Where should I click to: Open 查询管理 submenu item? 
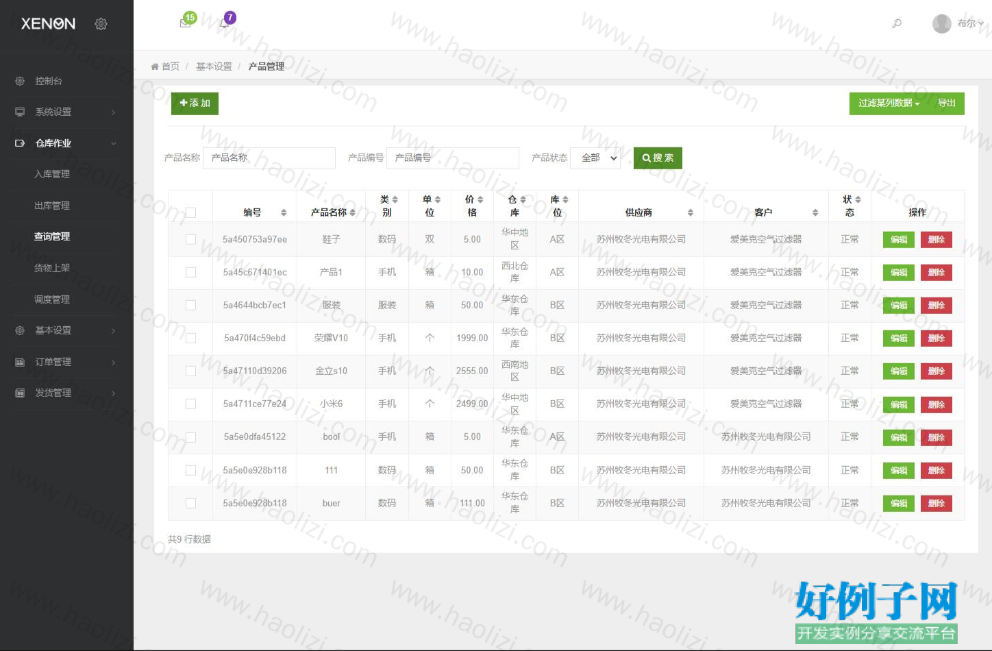tap(52, 236)
